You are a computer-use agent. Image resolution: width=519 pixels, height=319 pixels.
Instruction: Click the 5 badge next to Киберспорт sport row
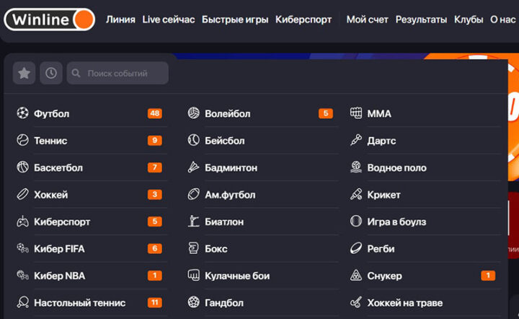[154, 222]
